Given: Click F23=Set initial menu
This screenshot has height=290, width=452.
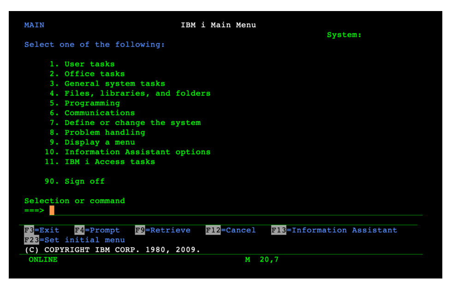Looking at the screenshot, I should click(74, 240).
